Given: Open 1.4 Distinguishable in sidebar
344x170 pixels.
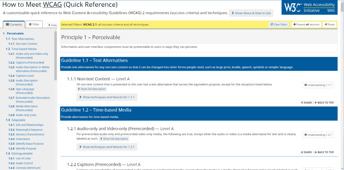Looking at the screenshot, I should [x=19, y=154].
